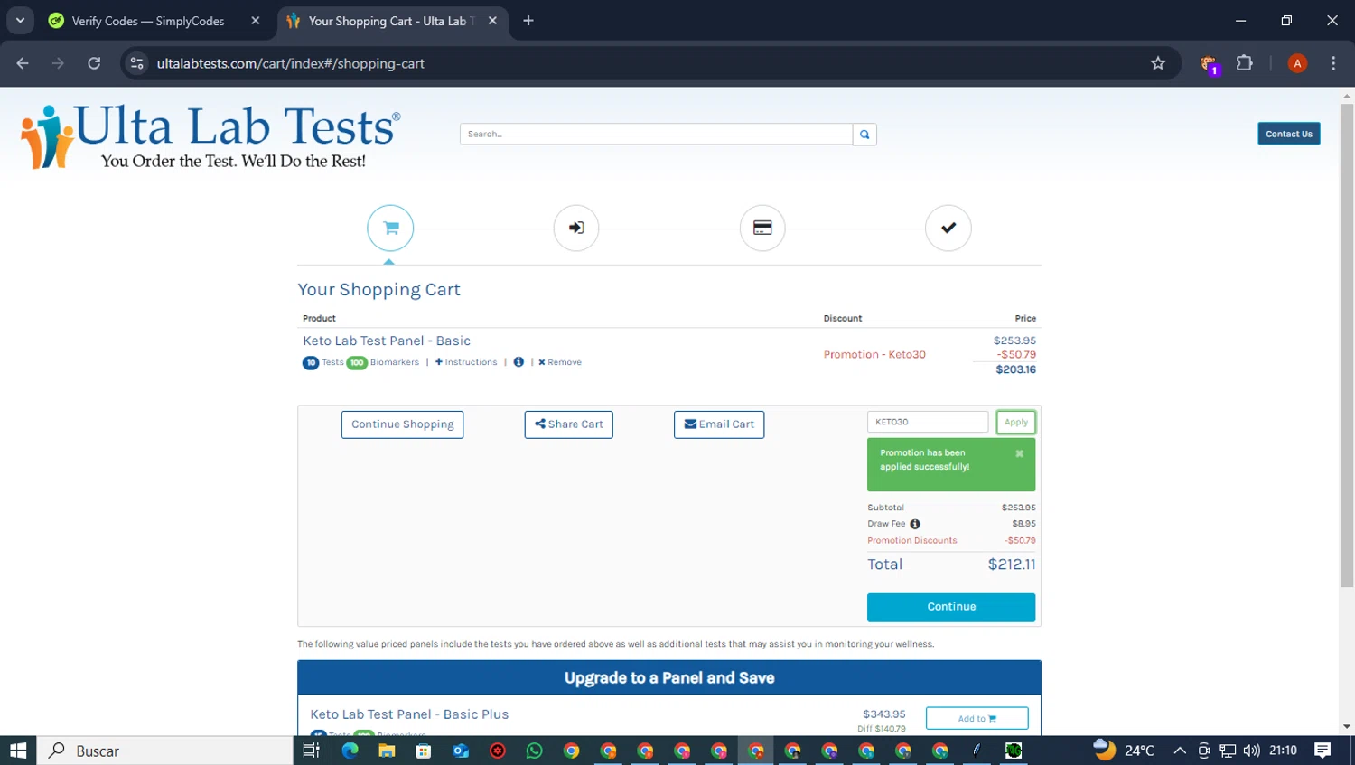Click the taskbar Buscar search box
Image resolution: width=1355 pixels, height=765 pixels.
[165, 751]
